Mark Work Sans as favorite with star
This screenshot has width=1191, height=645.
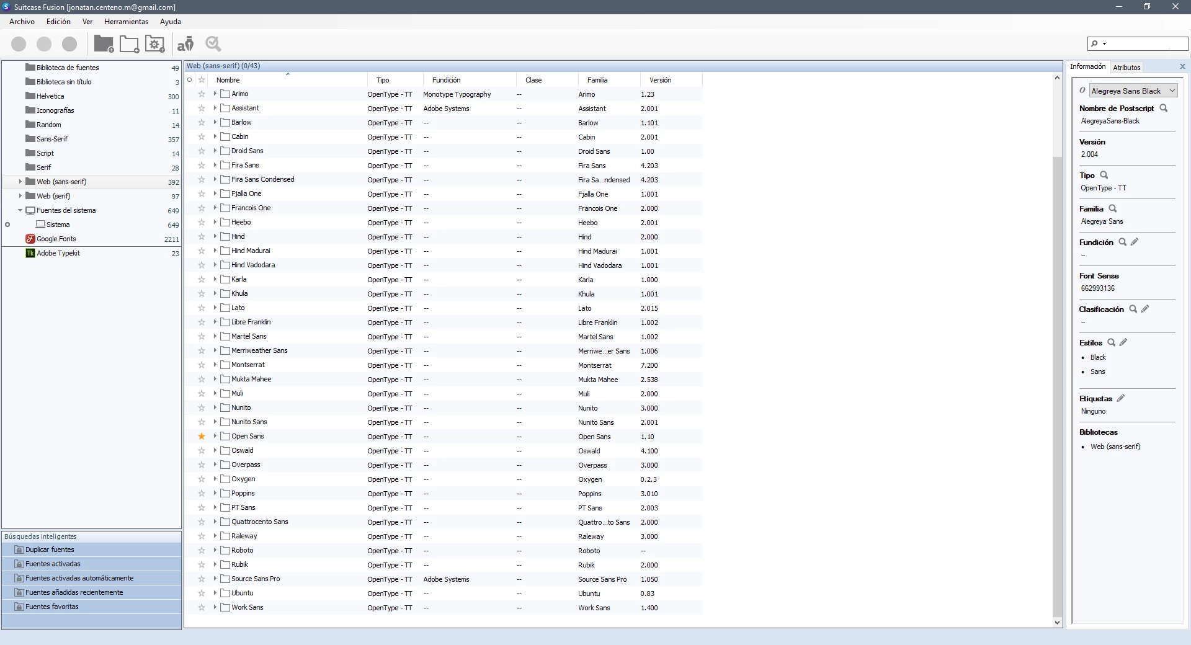coord(202,607)
